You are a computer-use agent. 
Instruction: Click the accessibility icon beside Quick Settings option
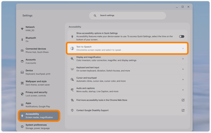click(x=72, y=36)
